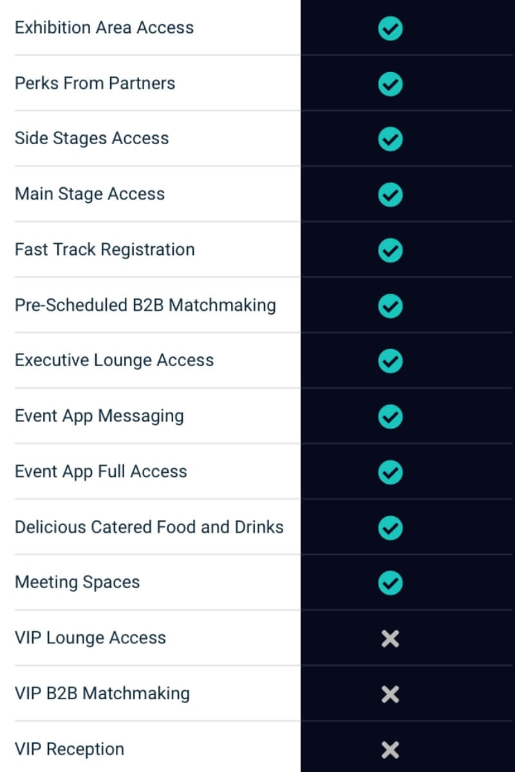
Task: Click the checkmark beside Perks From Partners
Action: pos(390,84)
